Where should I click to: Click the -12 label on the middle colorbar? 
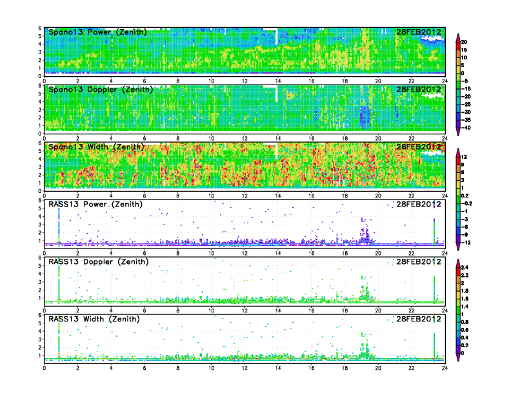466,243
